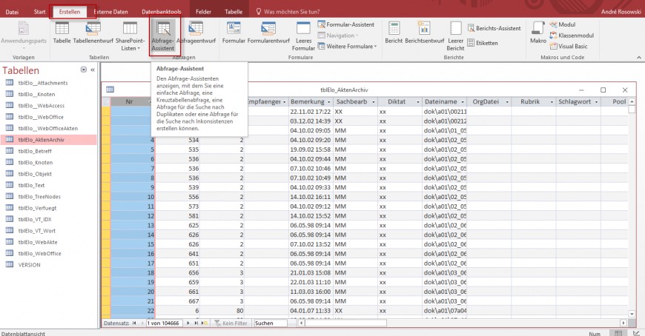Click the table icon in tblElo_AktenArchiv title bar
The image size is (645, 336).
tap(110, 90)
